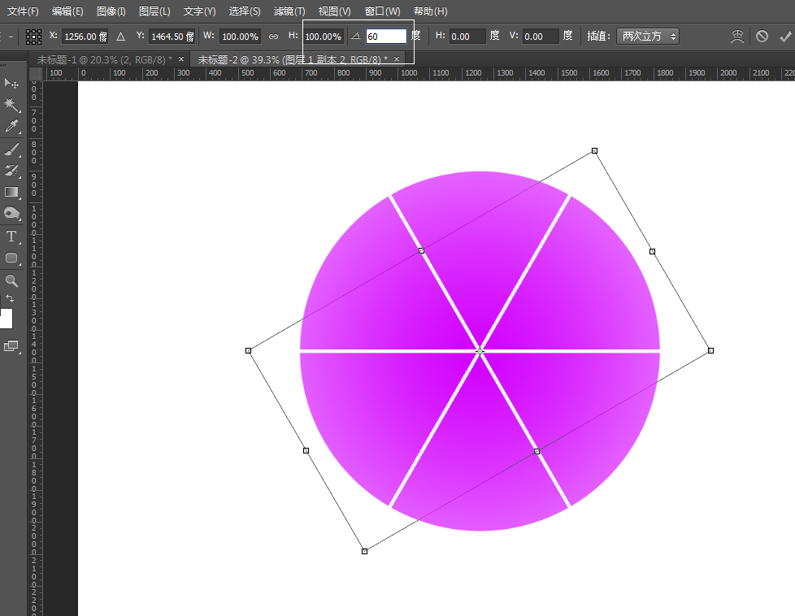Toggle the width-height aspect ratio link
This screenshot has height=616, width=795.
(273, 37)
